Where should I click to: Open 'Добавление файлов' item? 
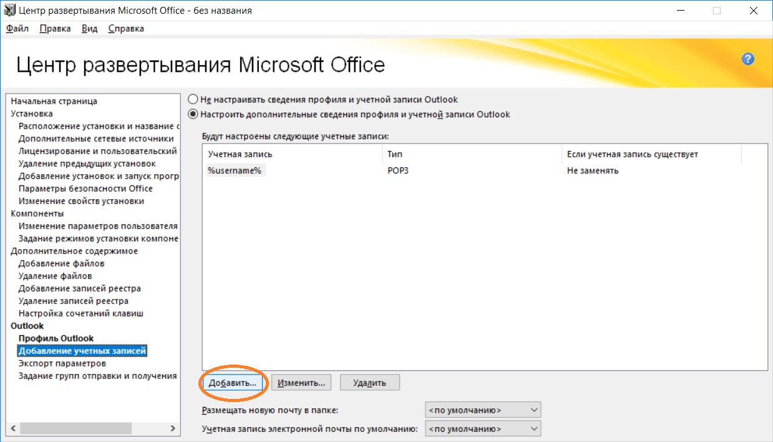(61, 263)
